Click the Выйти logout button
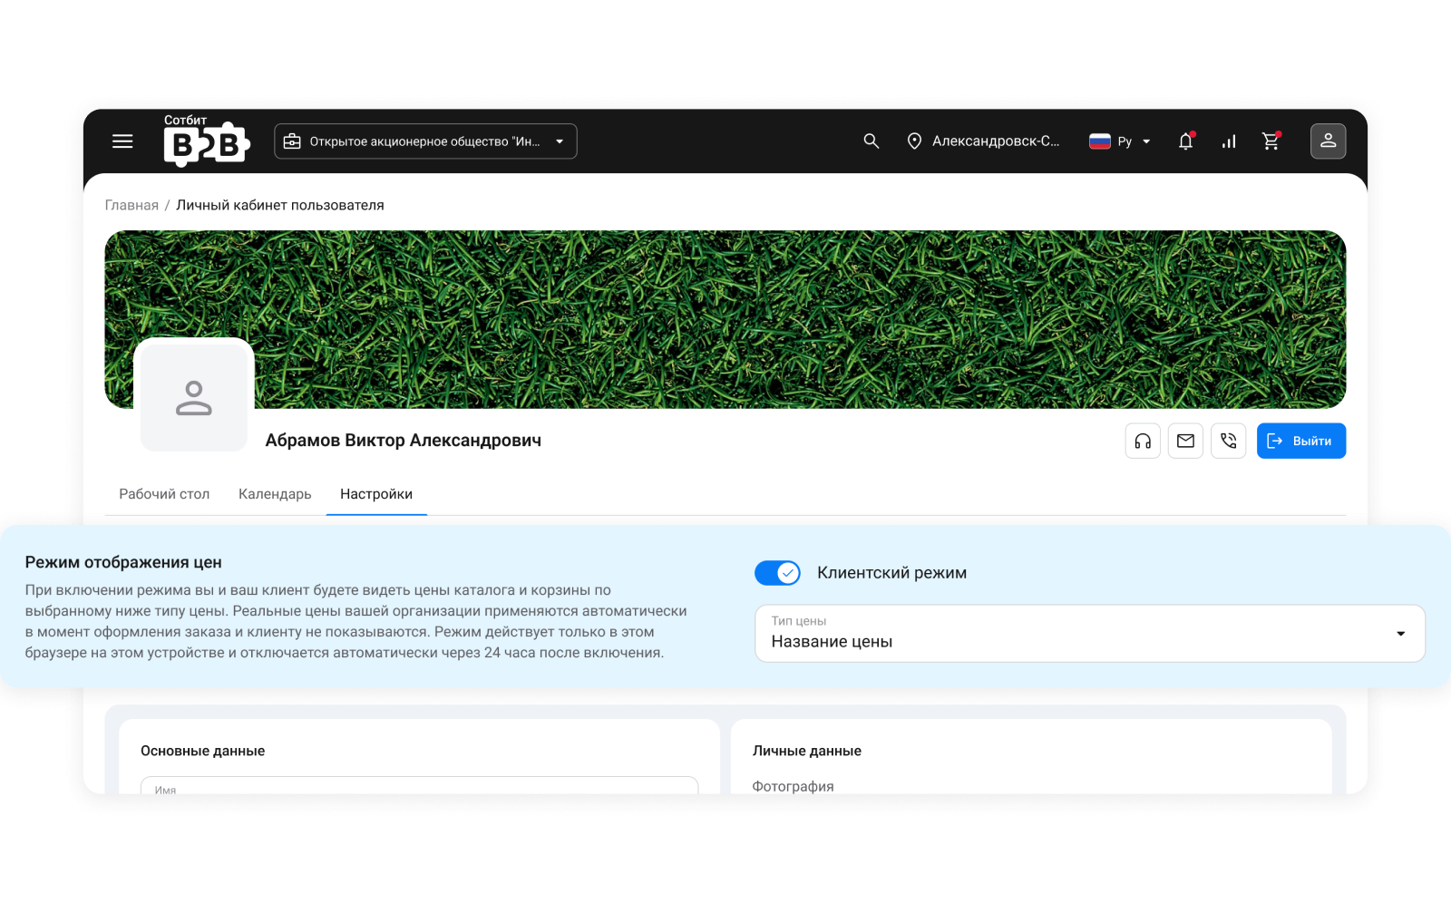1451x903 pixels. point(1300,441)
